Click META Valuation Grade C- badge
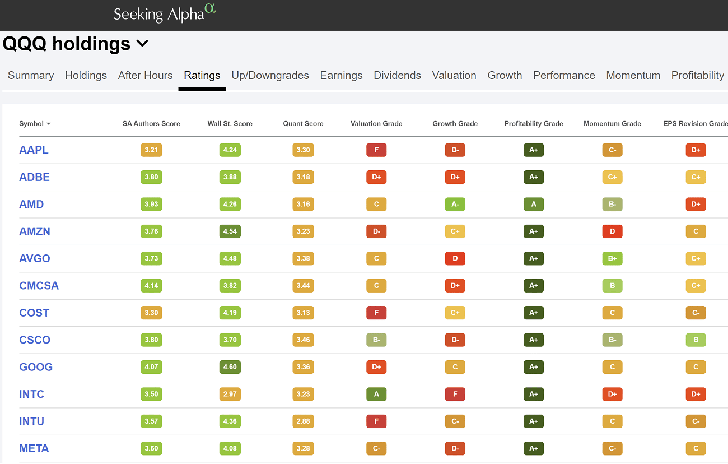Screen dimensions: 728x464 click(x=376, y=448)
